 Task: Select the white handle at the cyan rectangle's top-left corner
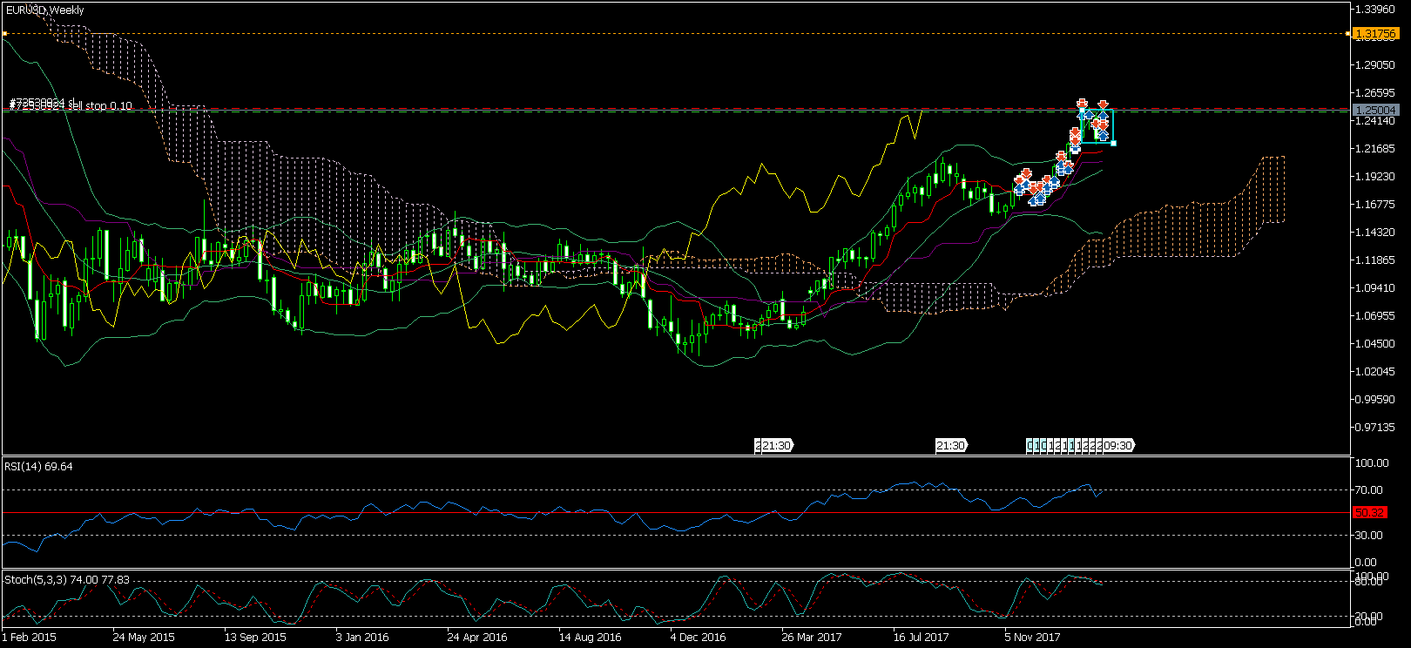pyautogui.click(x=1081, y=111)
